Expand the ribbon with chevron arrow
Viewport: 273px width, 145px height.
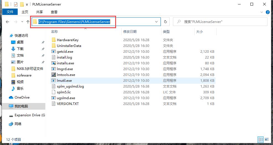click(261, 12)
